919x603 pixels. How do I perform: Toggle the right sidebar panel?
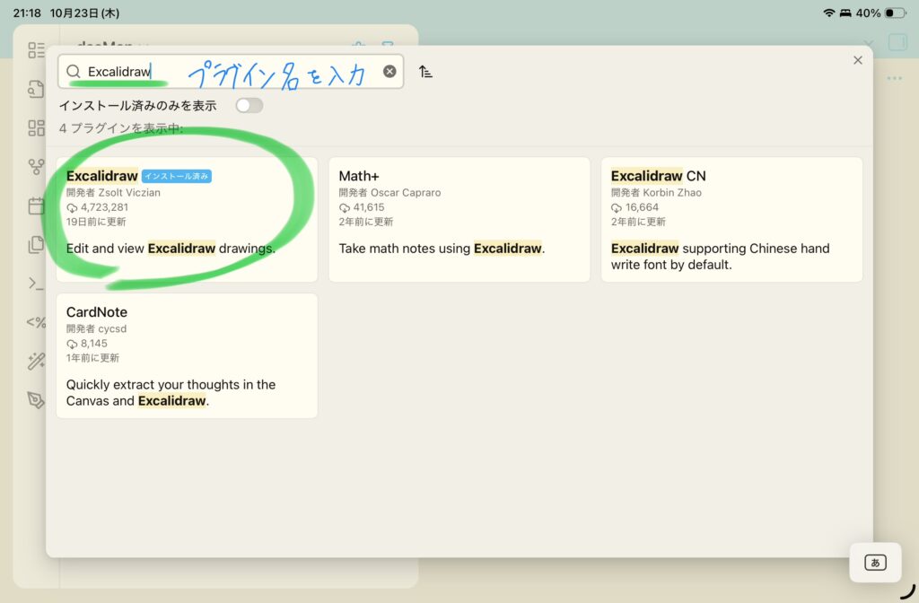(897, 43)
